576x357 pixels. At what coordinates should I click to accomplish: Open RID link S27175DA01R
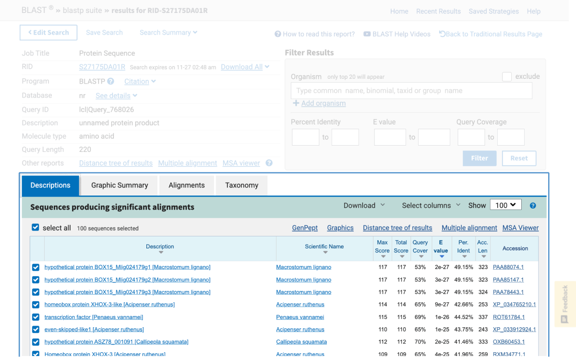(102, 67)
